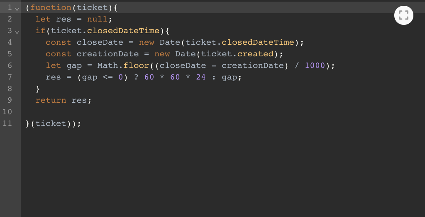Collapse the if block at line 3
Image resolution: width=425 pixels, height=217 pixels.
[x=17, y=32]
